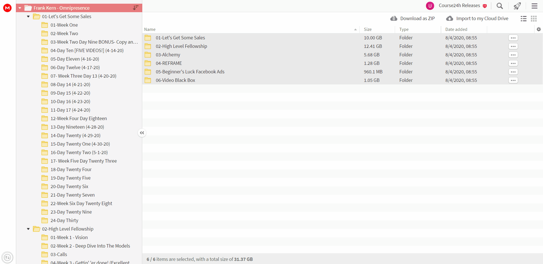
Task: Open 12-Week Four Day Eighteen folder
Action: (x=79, y=118)
